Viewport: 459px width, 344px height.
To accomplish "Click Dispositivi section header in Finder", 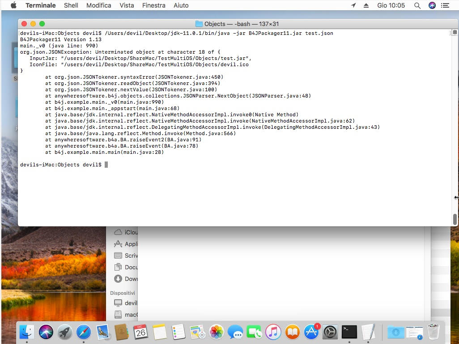I will 123,293.
